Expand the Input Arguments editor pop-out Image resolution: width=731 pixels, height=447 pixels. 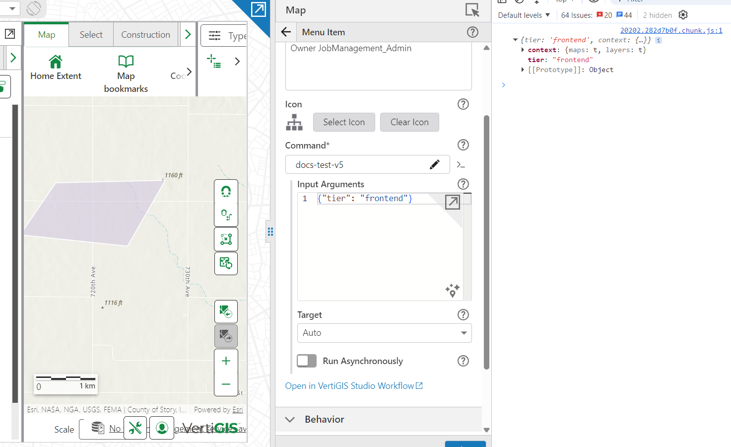pos(453,202)
